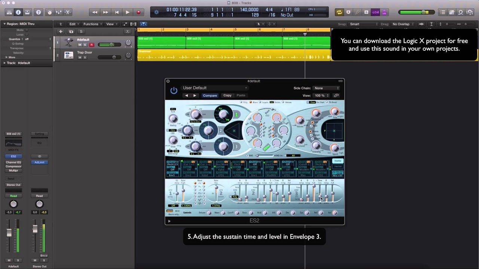Image resolution: width=479 pixels, height=269 pixels.
Task: Open the Drag No Overlap dropdown
Action: click(403, 24)
